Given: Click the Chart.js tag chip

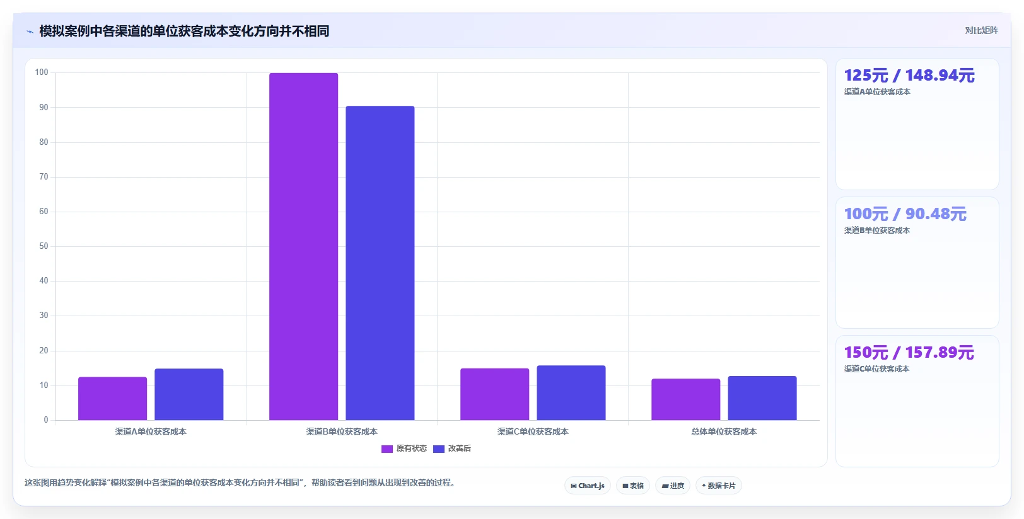Looking at the screenshot, I should [588, 486].
